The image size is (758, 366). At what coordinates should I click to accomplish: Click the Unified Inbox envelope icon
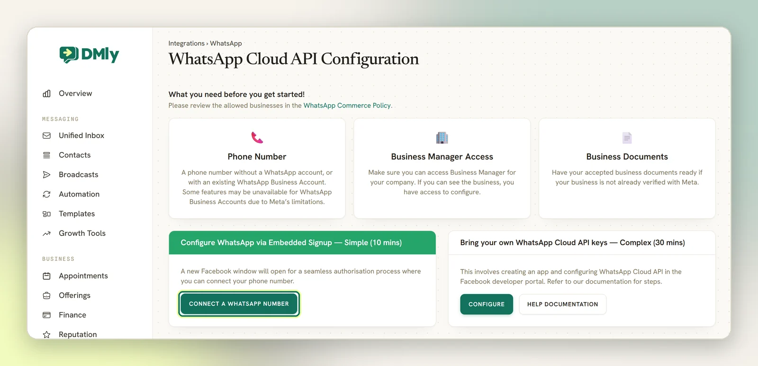coord(46,135)
